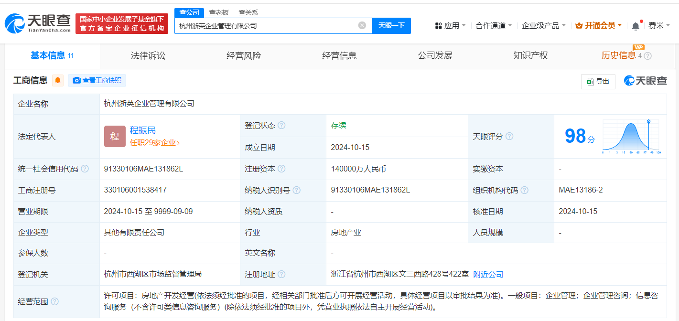Image resolution: width=679 pixels, height=321 pixels.
Task: Click the apps grid icon beside 应用
Action: 438,25
